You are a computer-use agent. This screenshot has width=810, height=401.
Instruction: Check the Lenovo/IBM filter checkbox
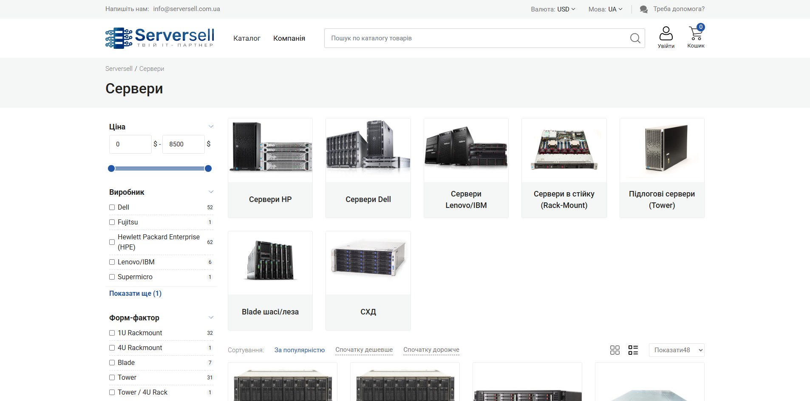(x=112, y=262)
